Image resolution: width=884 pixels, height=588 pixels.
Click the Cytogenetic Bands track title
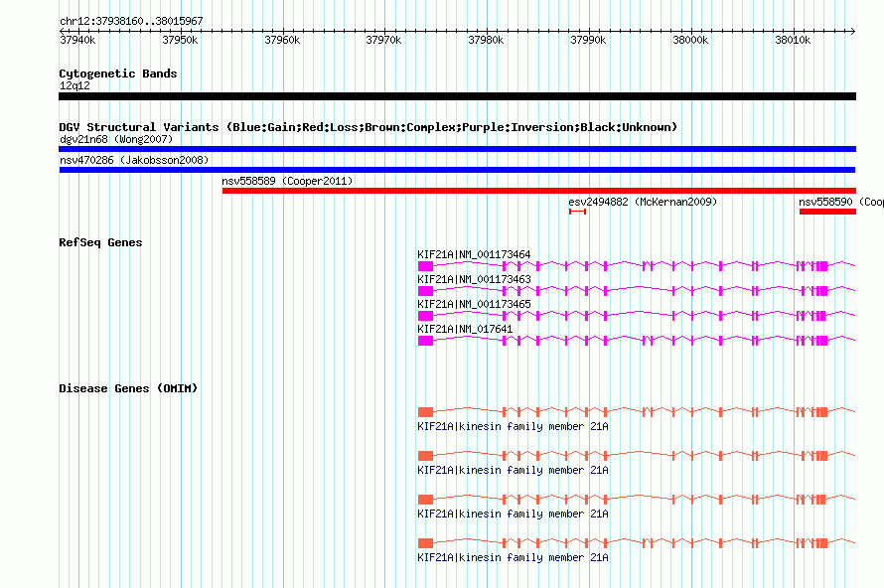click(x=118, y=73)
